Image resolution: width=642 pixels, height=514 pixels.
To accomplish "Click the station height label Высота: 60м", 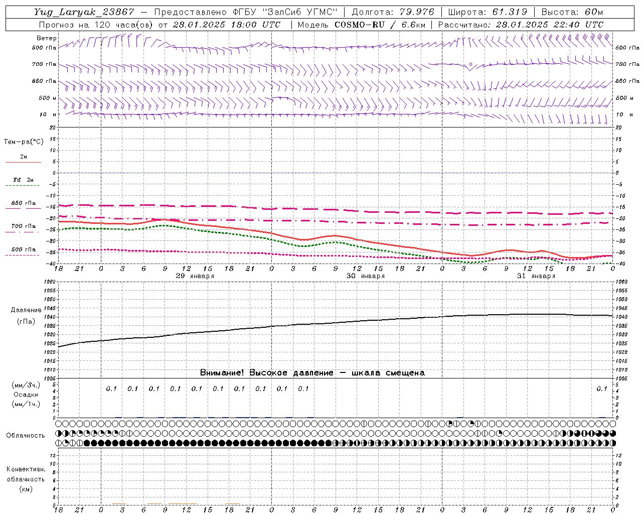I will [572, 12].
